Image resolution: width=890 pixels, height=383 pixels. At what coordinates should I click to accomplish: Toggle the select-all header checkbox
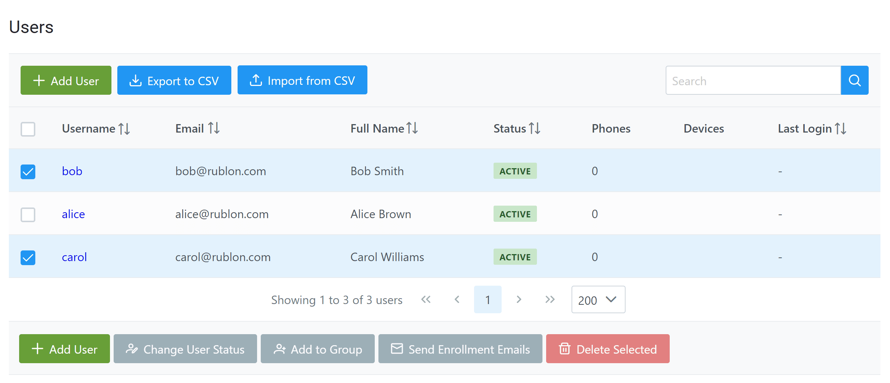tap(28, 129)
